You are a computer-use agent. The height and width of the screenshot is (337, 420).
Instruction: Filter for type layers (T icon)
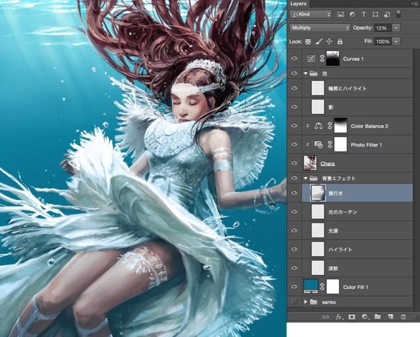tap(364, 14)
